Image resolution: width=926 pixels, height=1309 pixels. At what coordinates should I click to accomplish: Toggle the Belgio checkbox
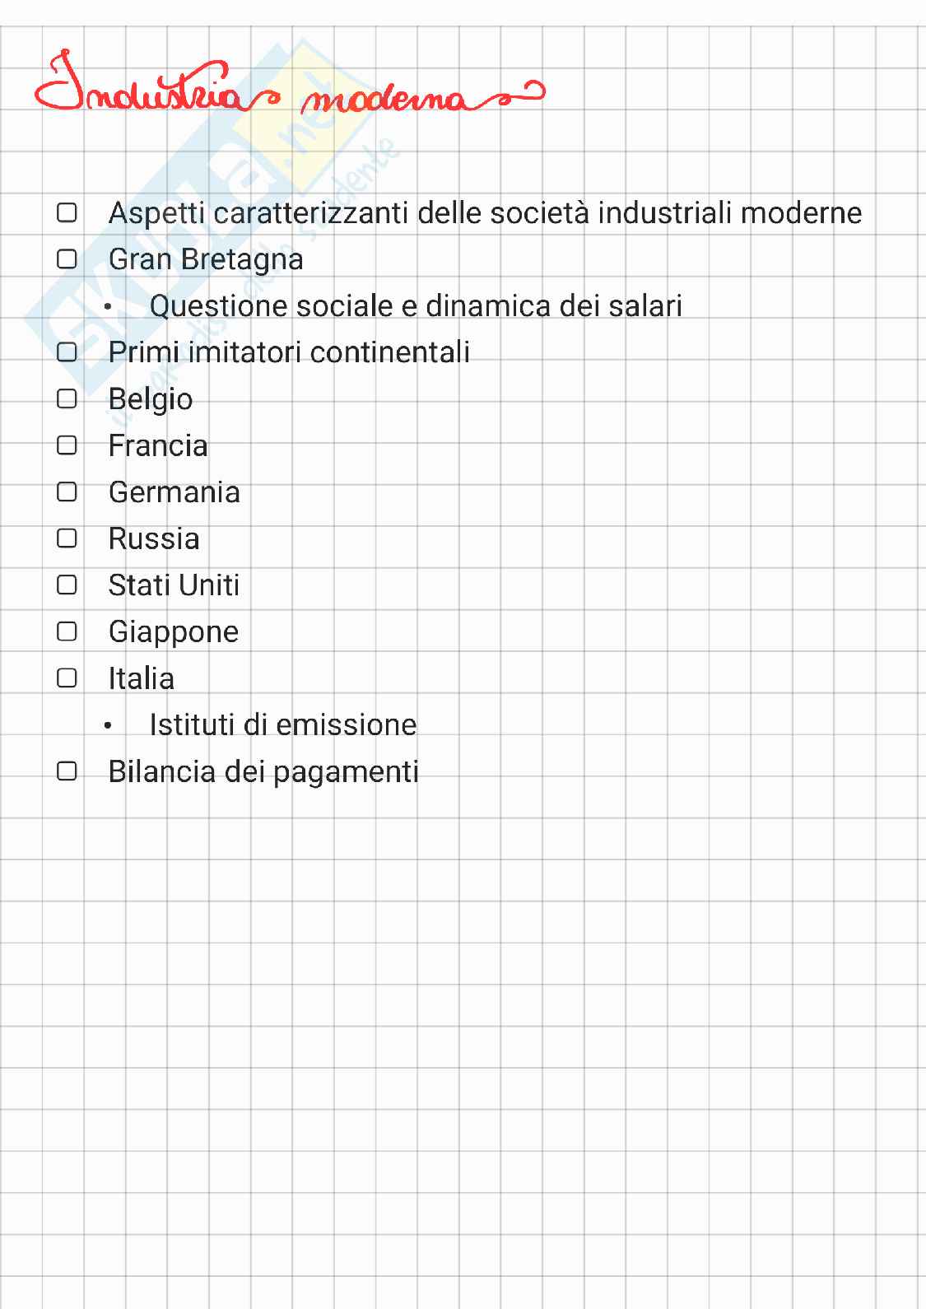67,399
